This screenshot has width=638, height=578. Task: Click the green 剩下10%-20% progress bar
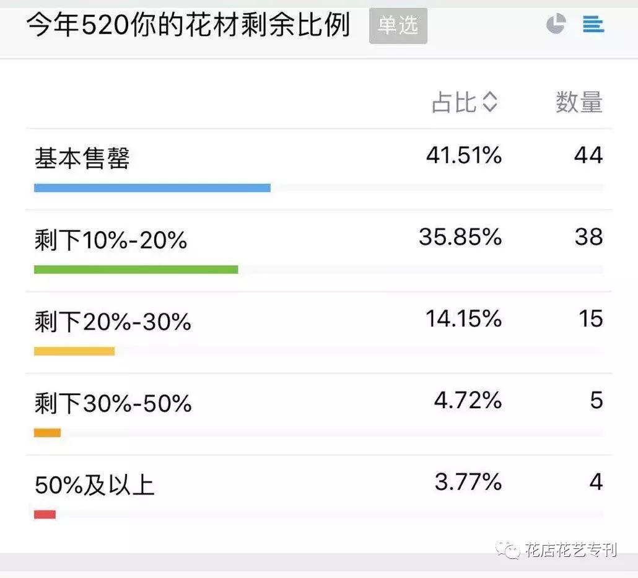coord(136,269)
